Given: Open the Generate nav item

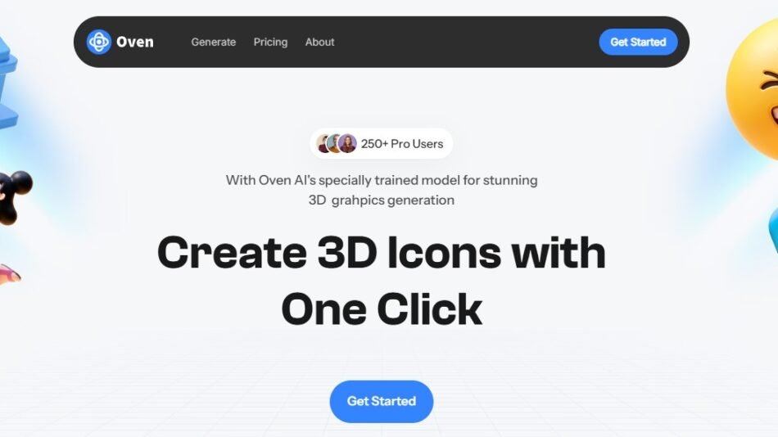Looking at the screenshot, I should 214,43.
